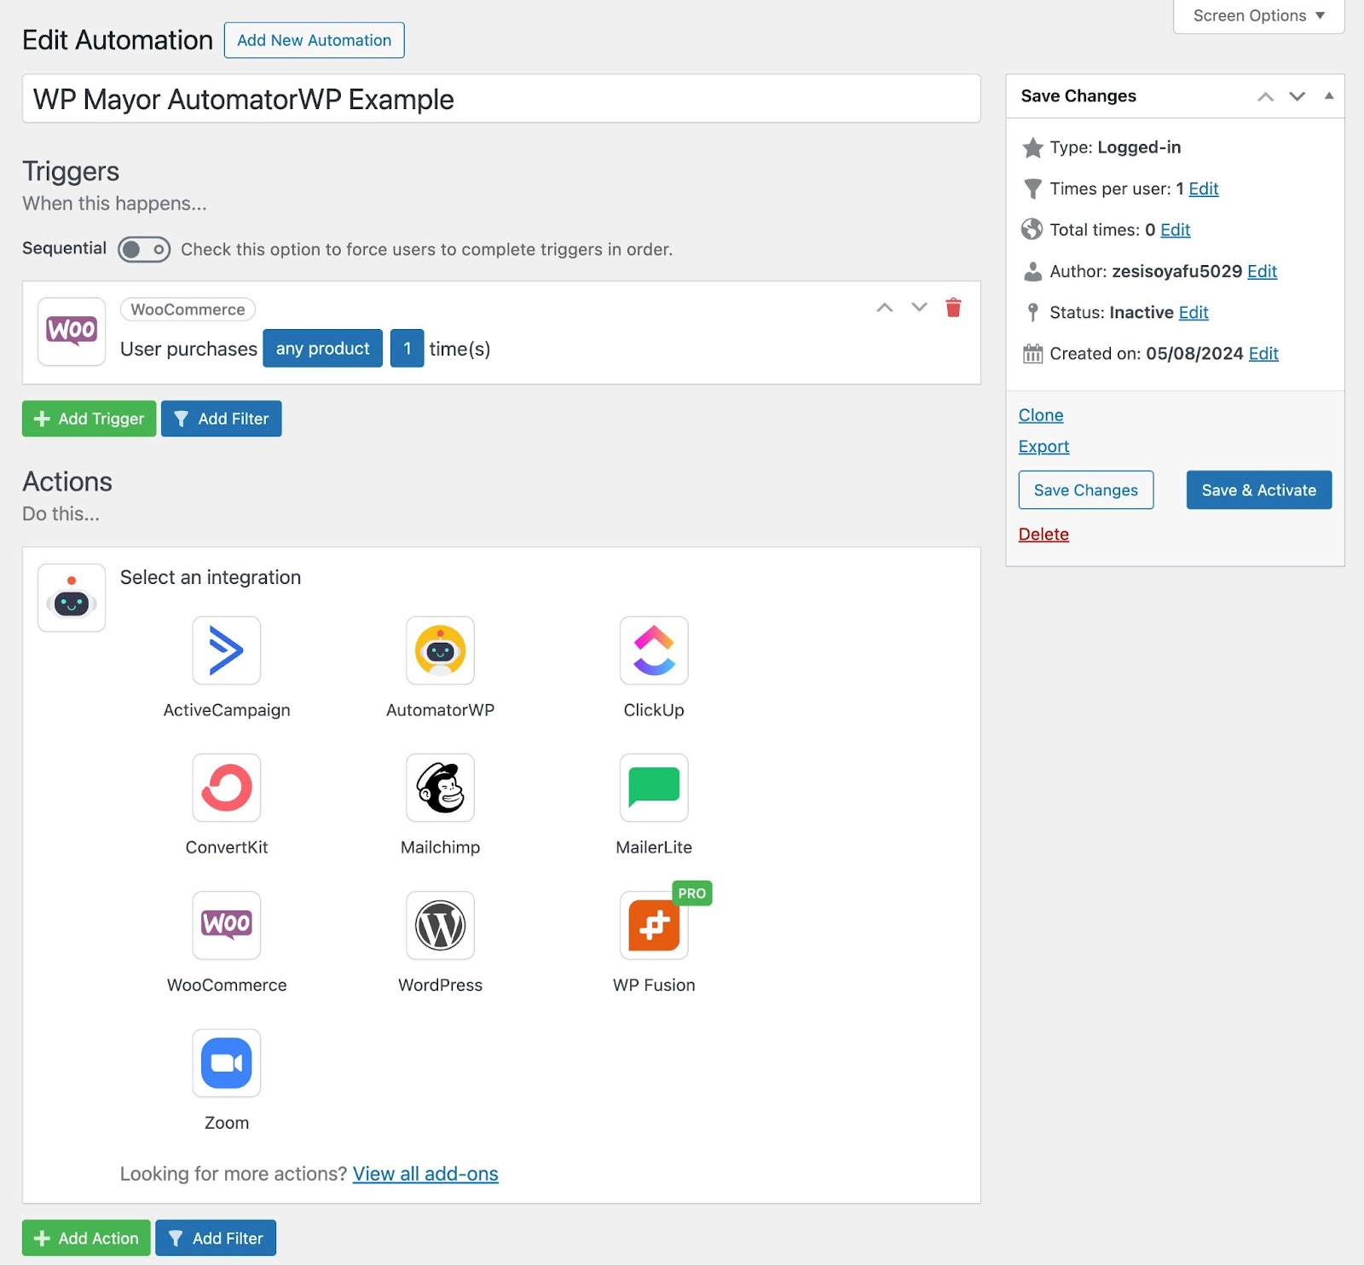The height and width of the screenshot is (1266, 1364).
Task: Click the outlined Save Changes button
Action: click(x=1086, y=490)
